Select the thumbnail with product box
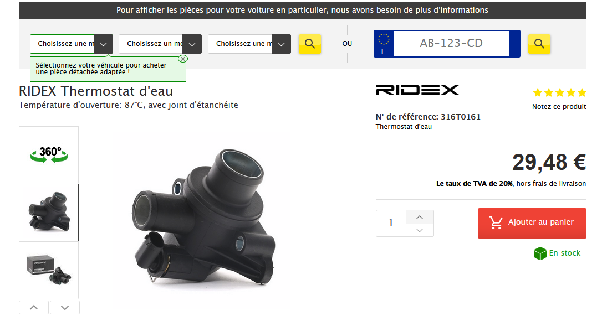This screenshot has height=321, width=612. 49,270
